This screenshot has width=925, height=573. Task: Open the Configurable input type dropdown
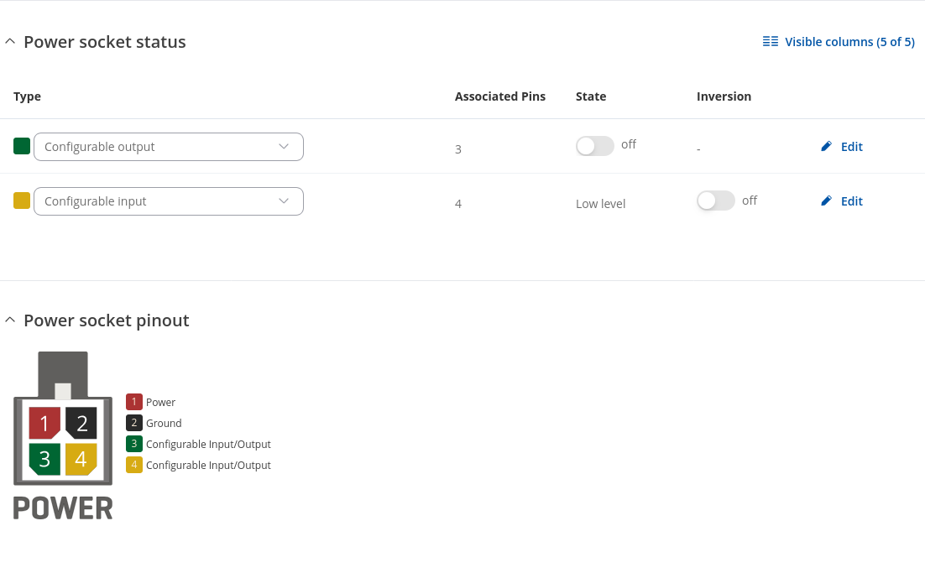[x=168, y=201]
